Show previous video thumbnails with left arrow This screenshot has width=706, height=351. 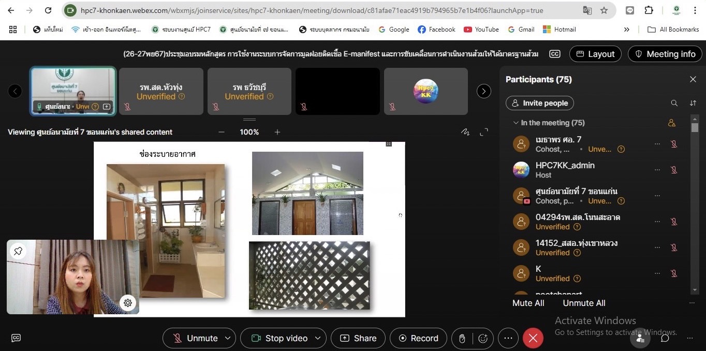15,91
